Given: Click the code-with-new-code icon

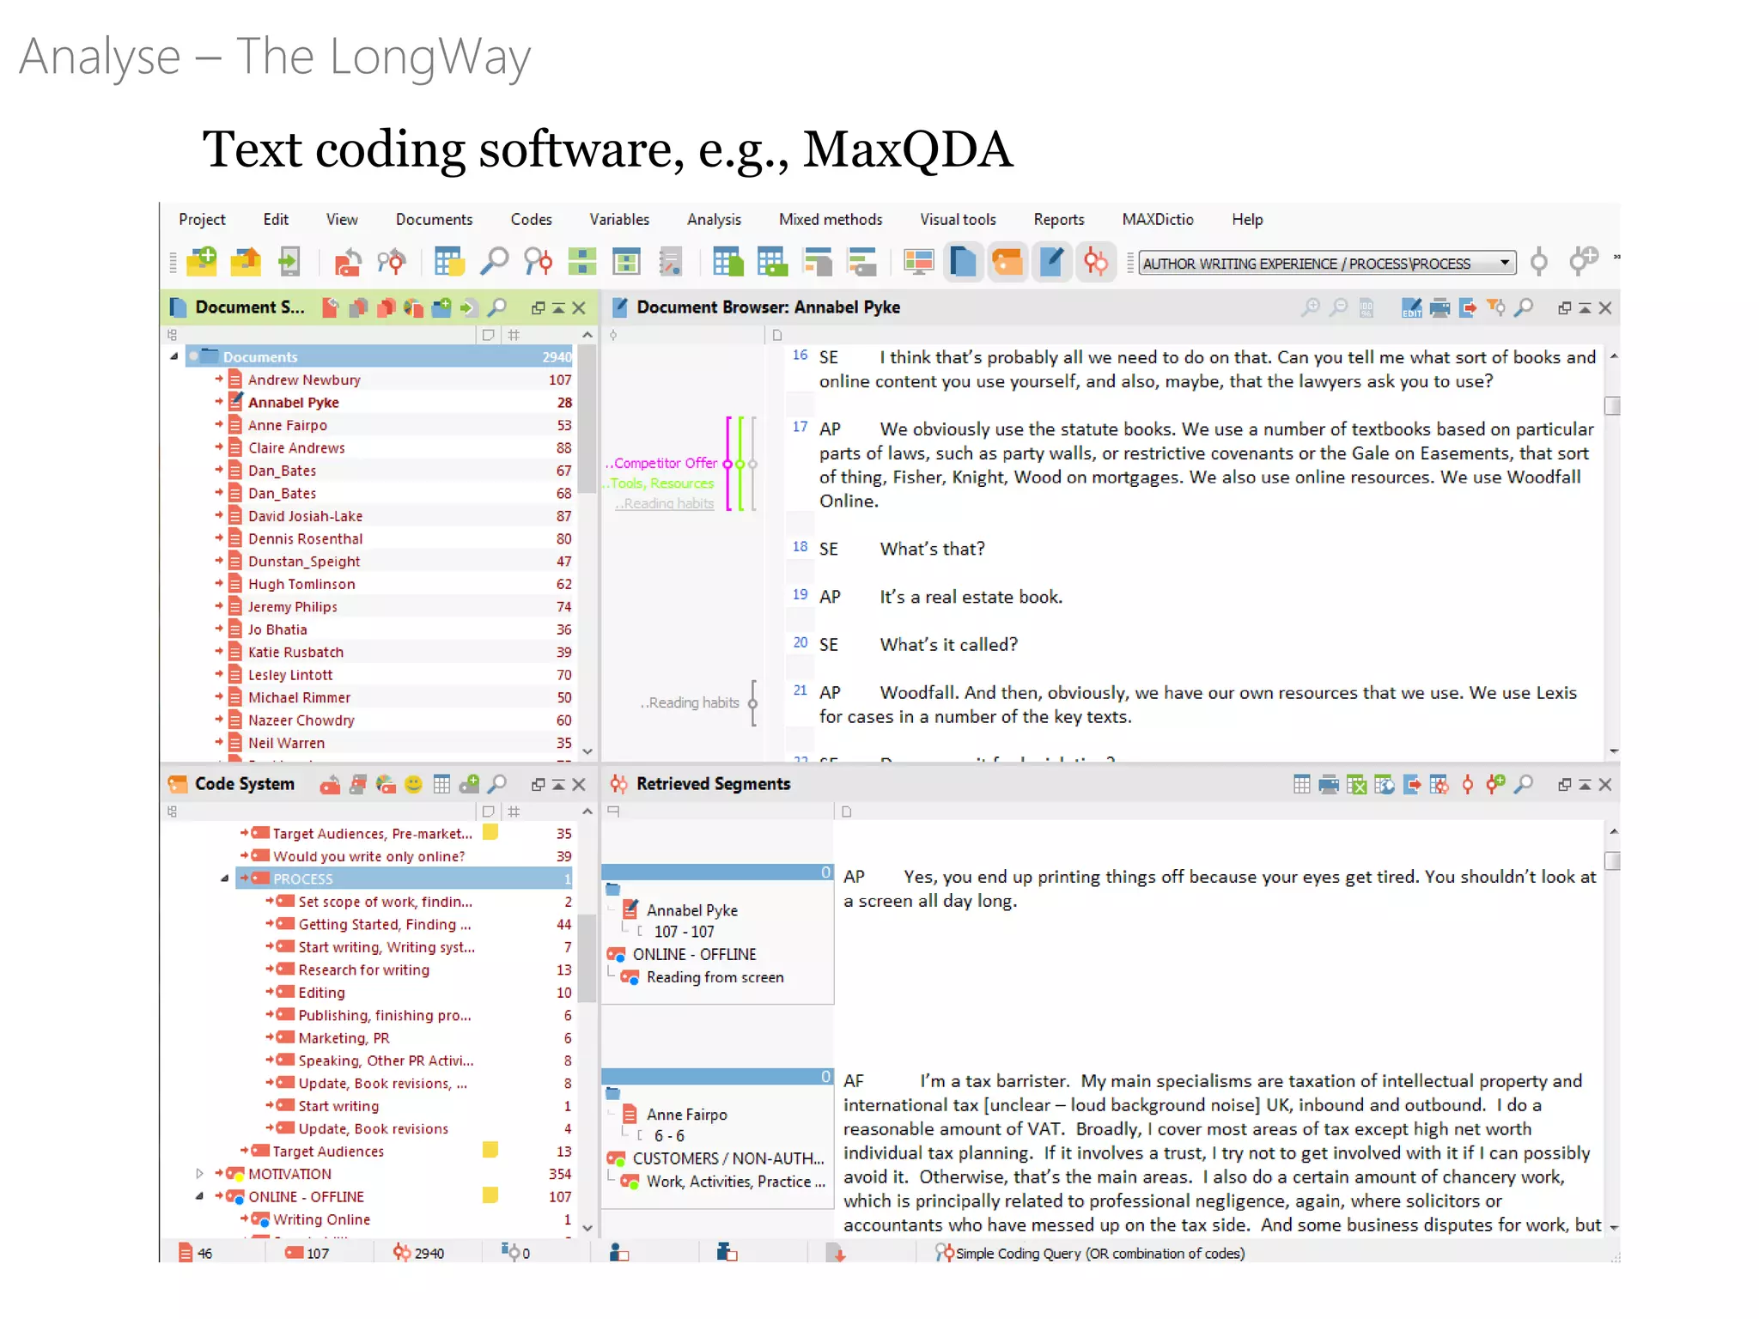Looking at the screenshot, I should click(x=1583, y=261).
